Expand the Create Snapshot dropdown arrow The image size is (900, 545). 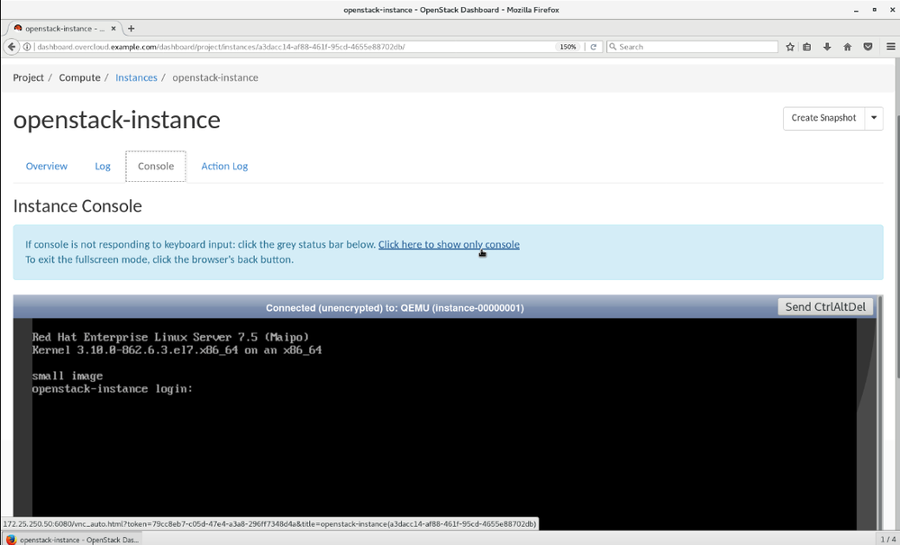click(x=874, y=118)
